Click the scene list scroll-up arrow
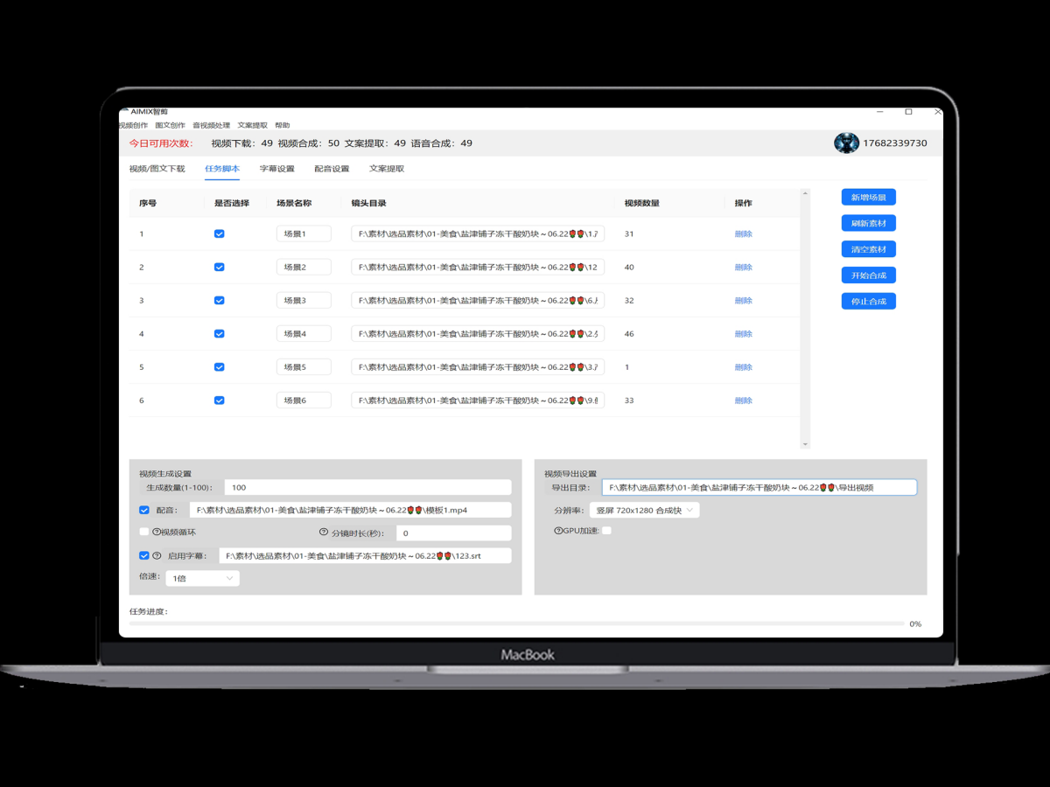Screen dimensions: 1050x787 [x=805, y=192]
